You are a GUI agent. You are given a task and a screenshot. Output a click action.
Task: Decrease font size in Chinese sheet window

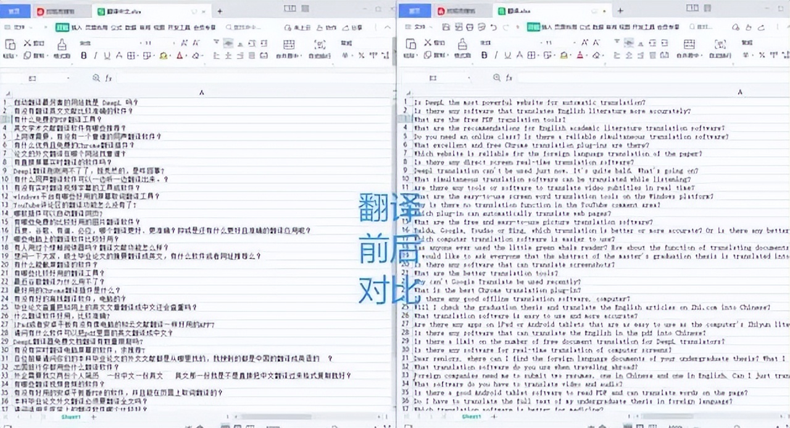196,43
